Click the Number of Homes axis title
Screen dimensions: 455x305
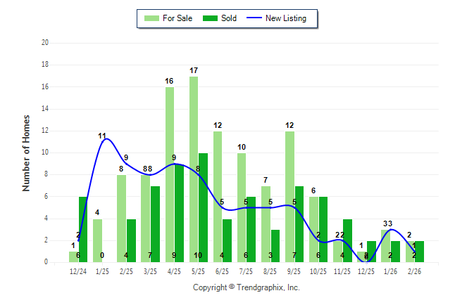point(27,152)
